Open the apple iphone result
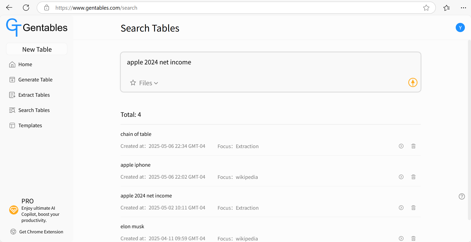This screenshot has width=471, height=242. point(401,177)
